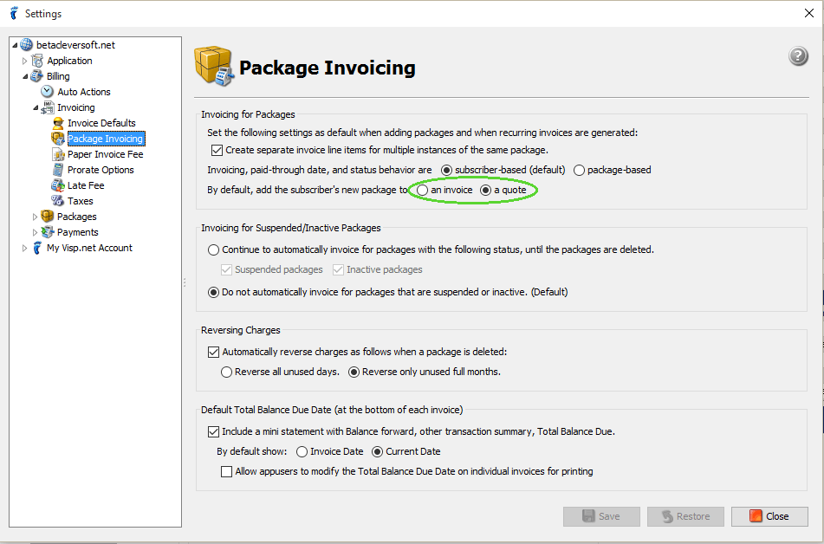
Task: Expand the Packages tree node
Action: [x=35, y=217]
